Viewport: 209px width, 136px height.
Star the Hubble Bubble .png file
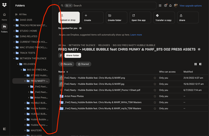155,78
